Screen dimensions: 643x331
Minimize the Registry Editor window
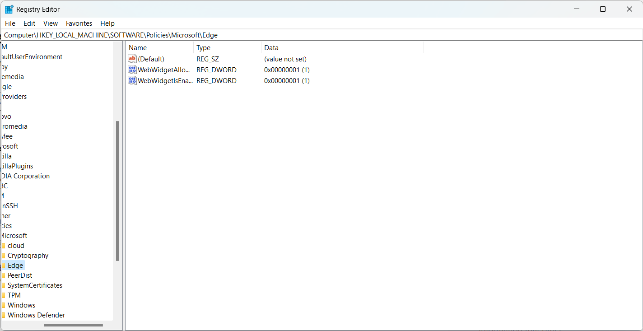pyautogui.click(x=577, y=9)
